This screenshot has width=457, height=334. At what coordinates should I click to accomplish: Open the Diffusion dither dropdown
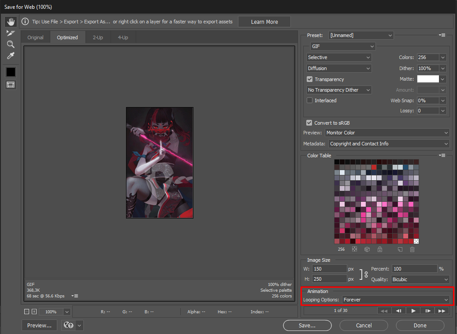(339, 68)
